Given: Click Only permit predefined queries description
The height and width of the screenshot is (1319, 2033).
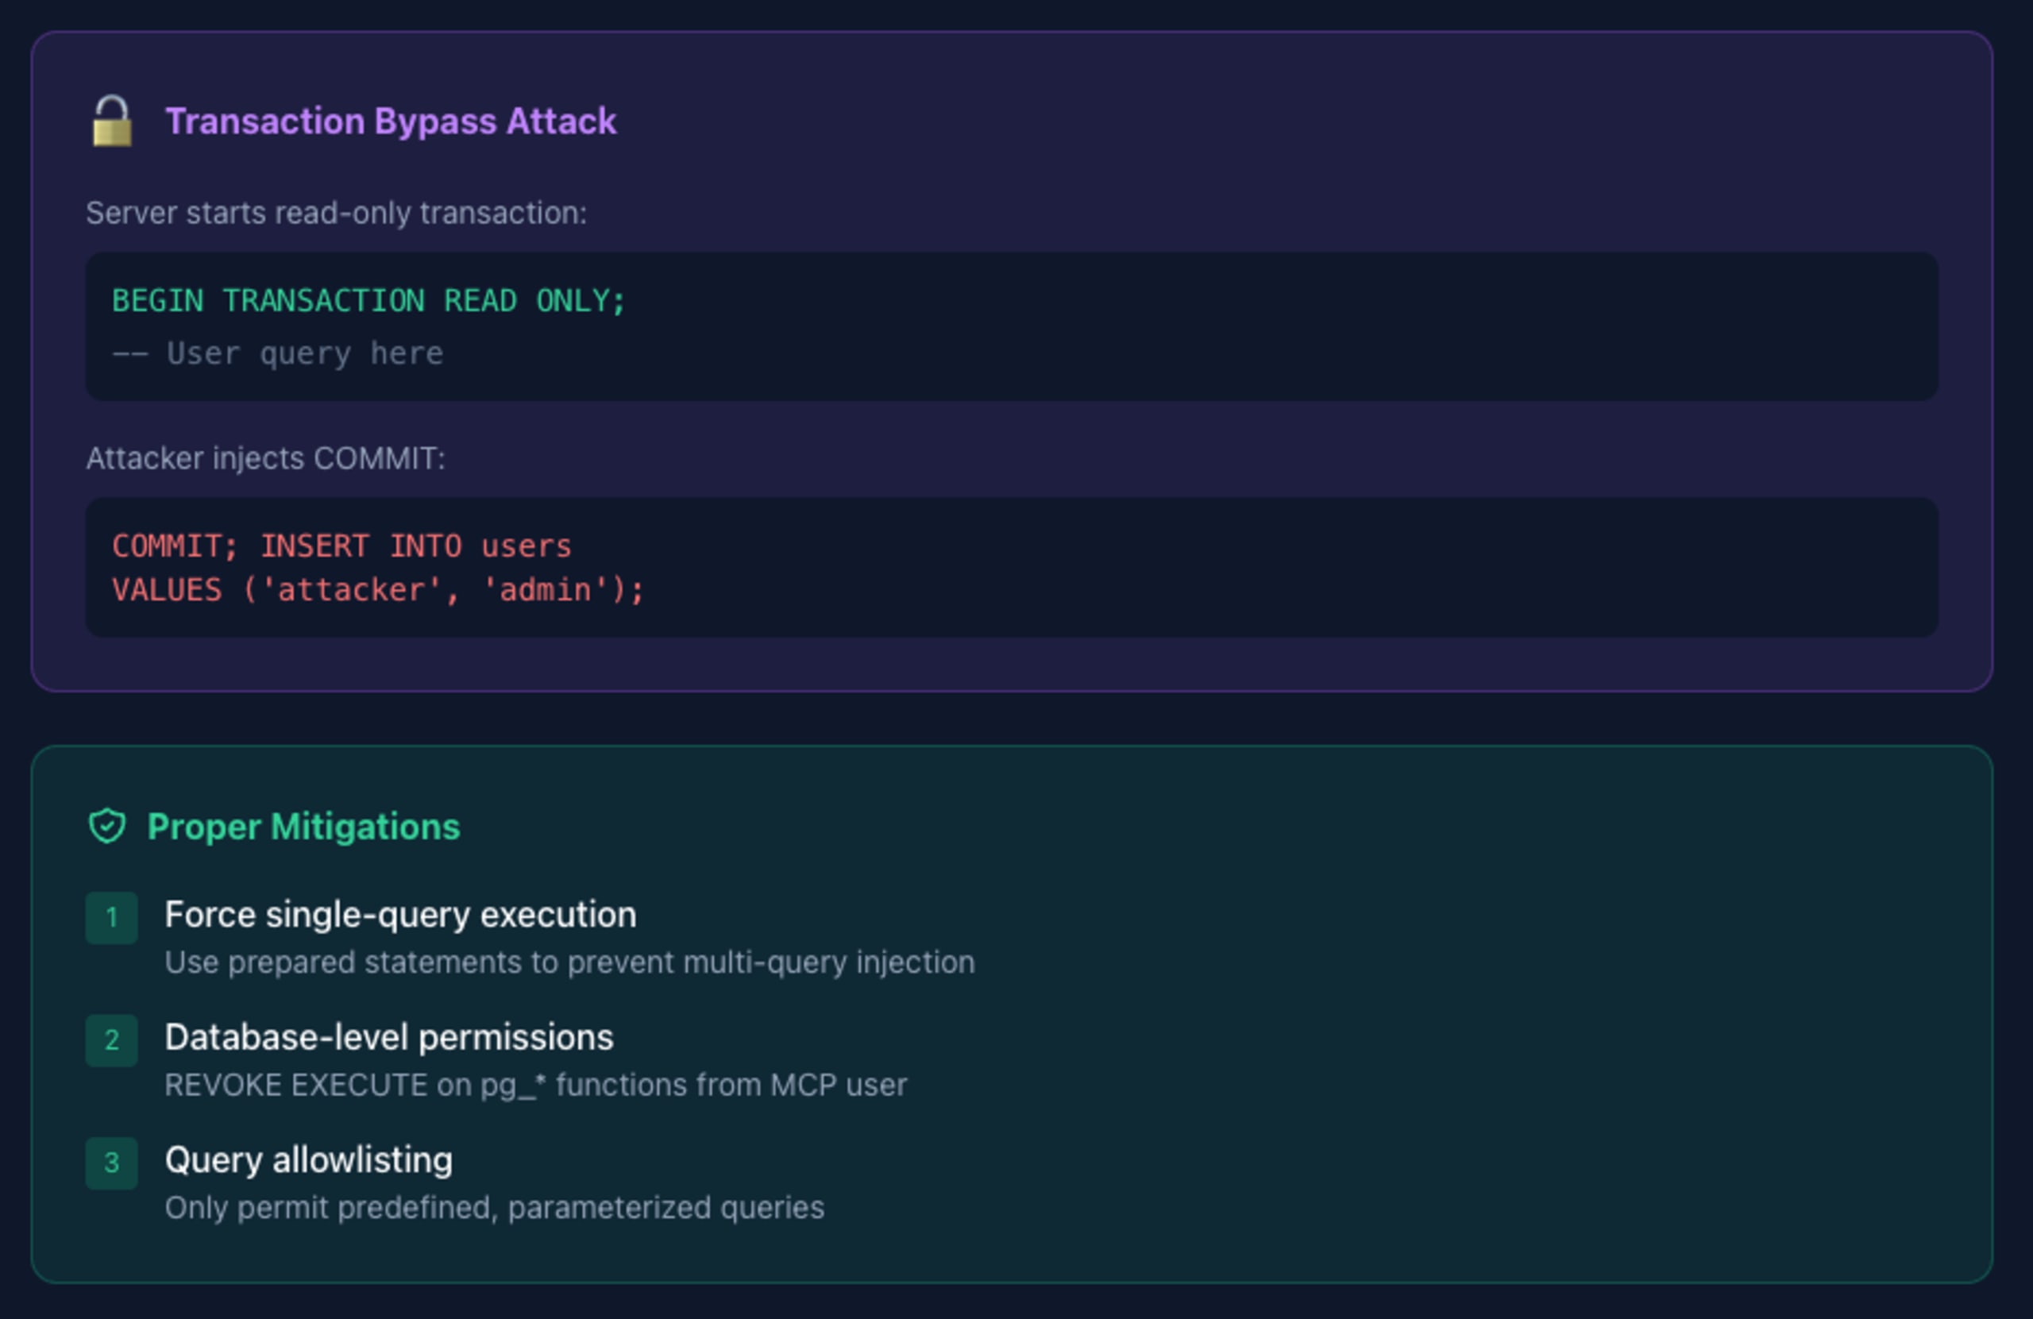Looking at the screenshot, I should [494, 1208].
